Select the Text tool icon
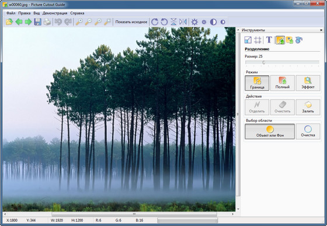 coord(269,40)
